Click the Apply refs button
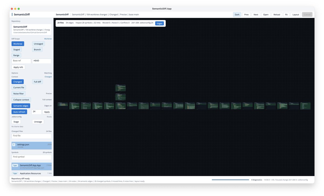This screenshot has width=324, height=196. [x=18, y=67]
